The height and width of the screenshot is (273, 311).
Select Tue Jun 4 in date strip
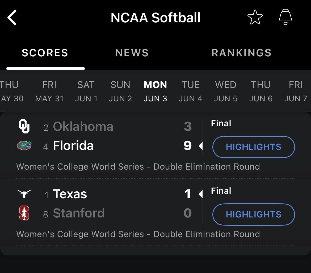190,91
